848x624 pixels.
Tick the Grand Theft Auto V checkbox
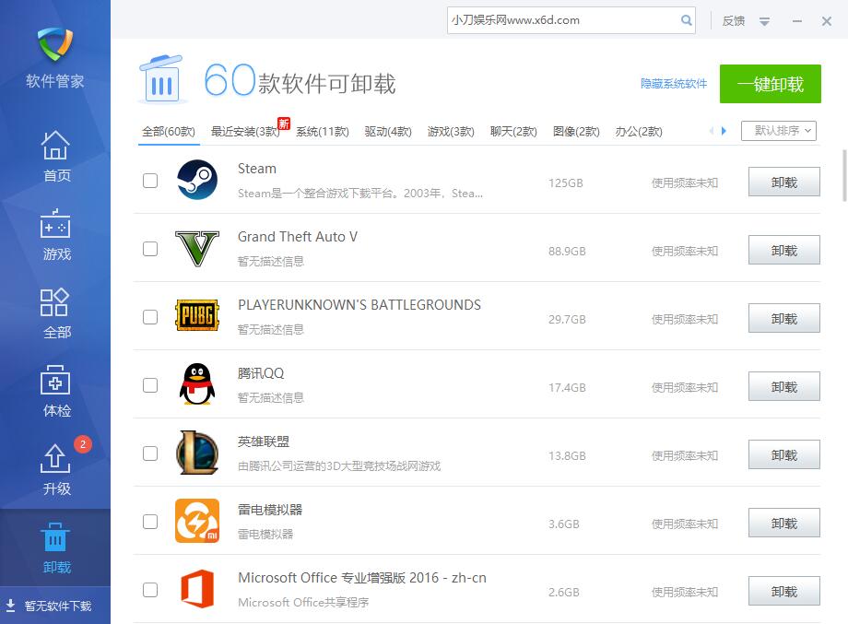pos(150,249)
